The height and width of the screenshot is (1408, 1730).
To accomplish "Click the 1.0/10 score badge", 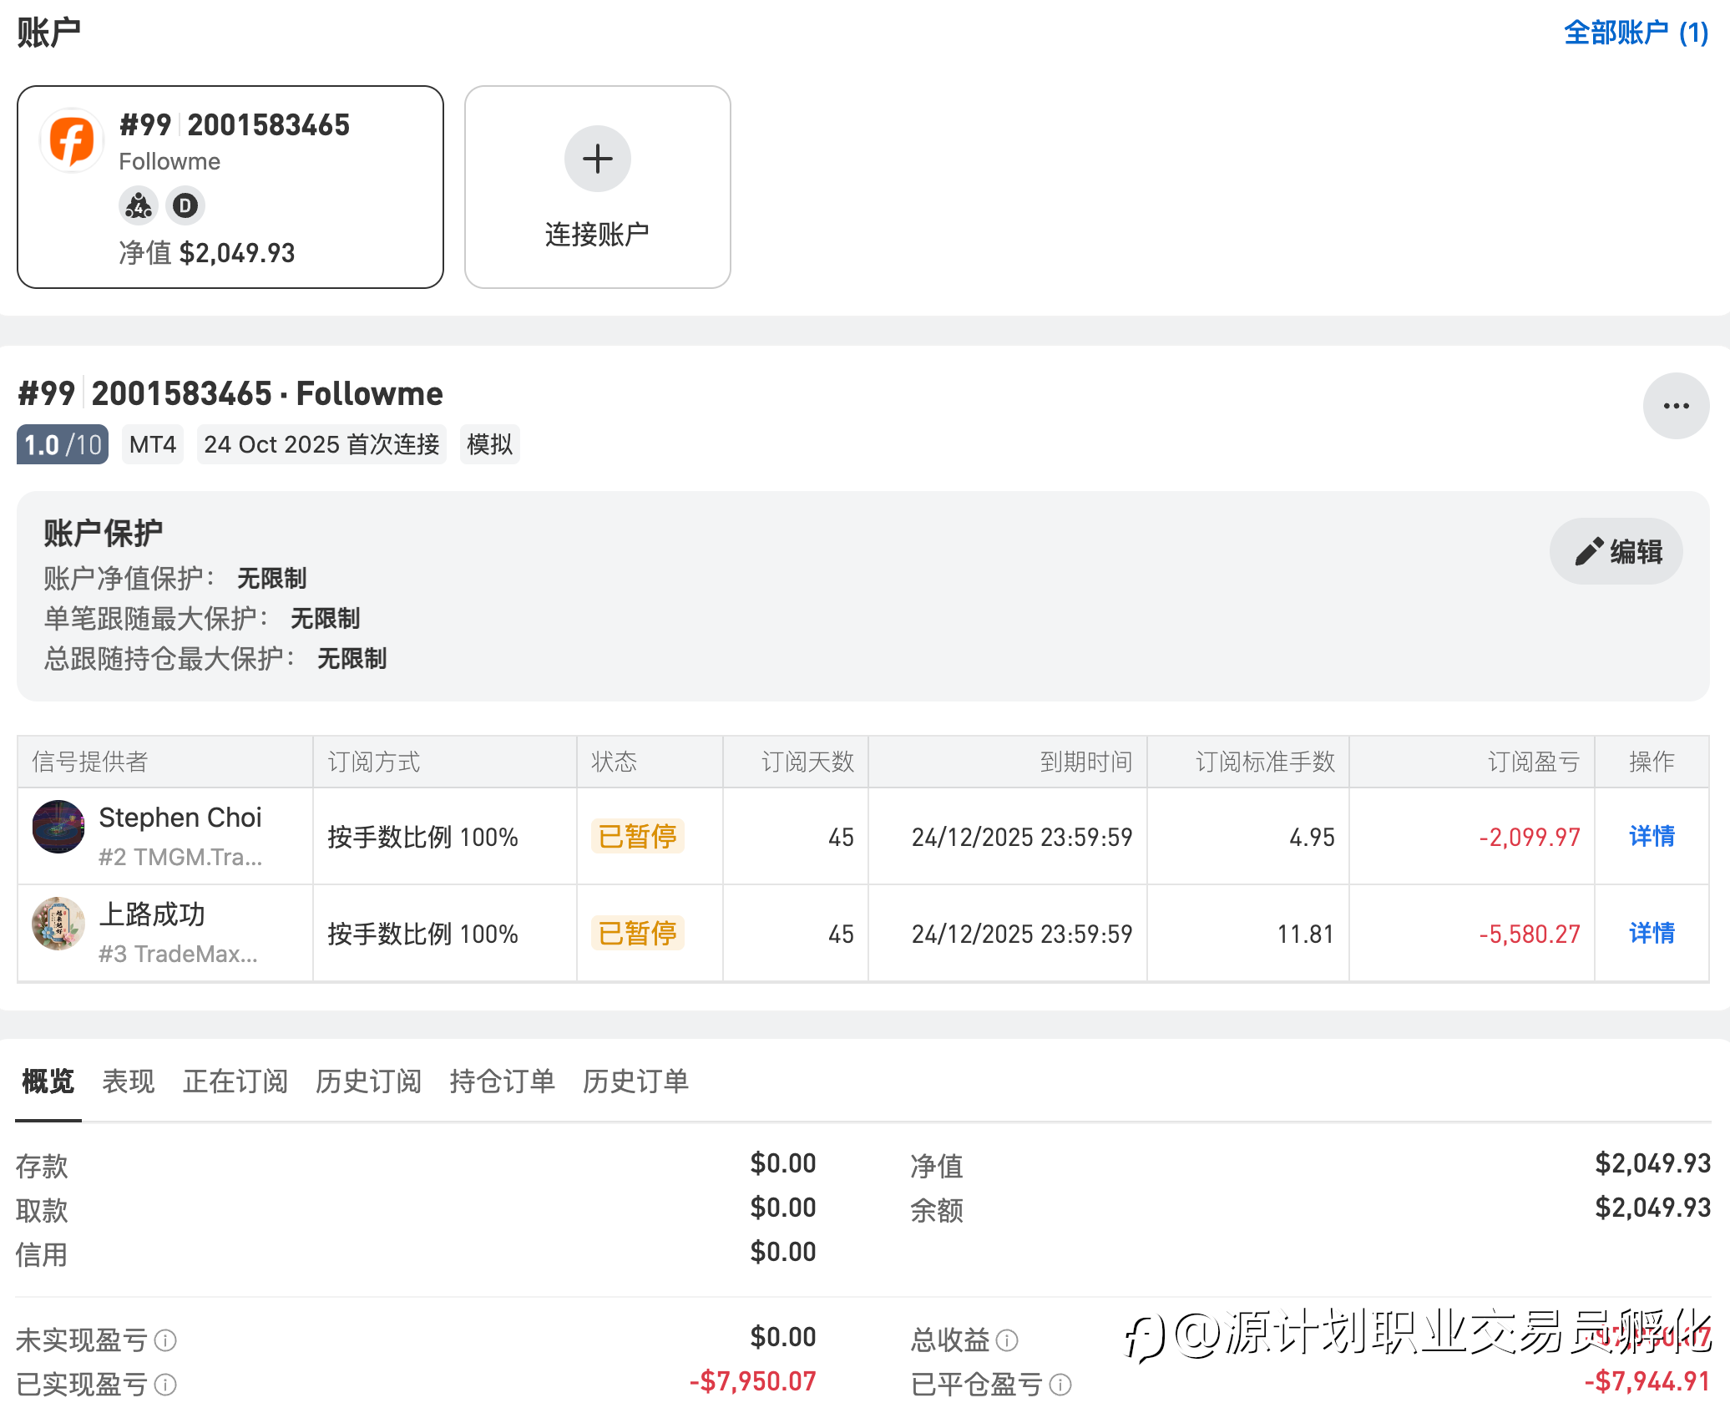I will (x=63, y=444).
